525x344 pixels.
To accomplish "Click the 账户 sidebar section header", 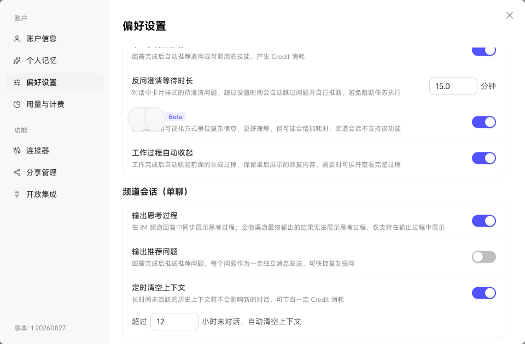I will coord(21,19).
